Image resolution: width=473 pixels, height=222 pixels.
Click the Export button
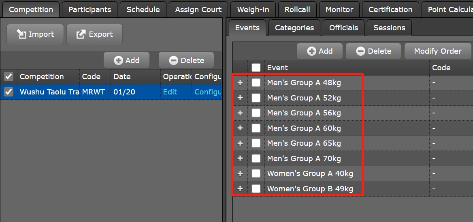(94, 34)
